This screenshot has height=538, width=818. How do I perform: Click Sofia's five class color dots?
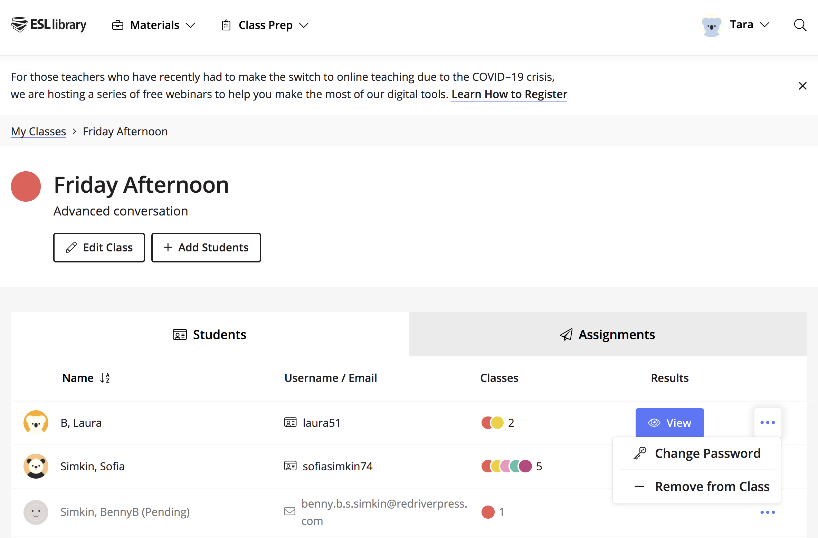(507, 466)
